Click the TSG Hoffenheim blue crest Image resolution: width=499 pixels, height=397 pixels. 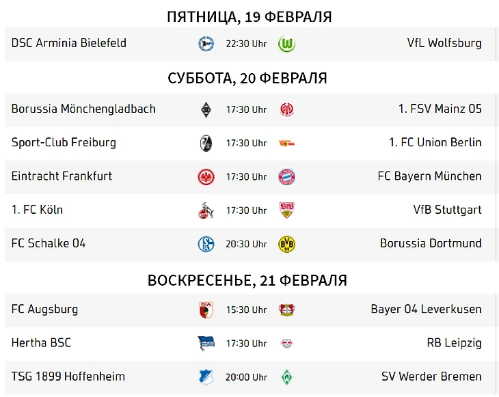pyautogui.click(x=206, y=377)
